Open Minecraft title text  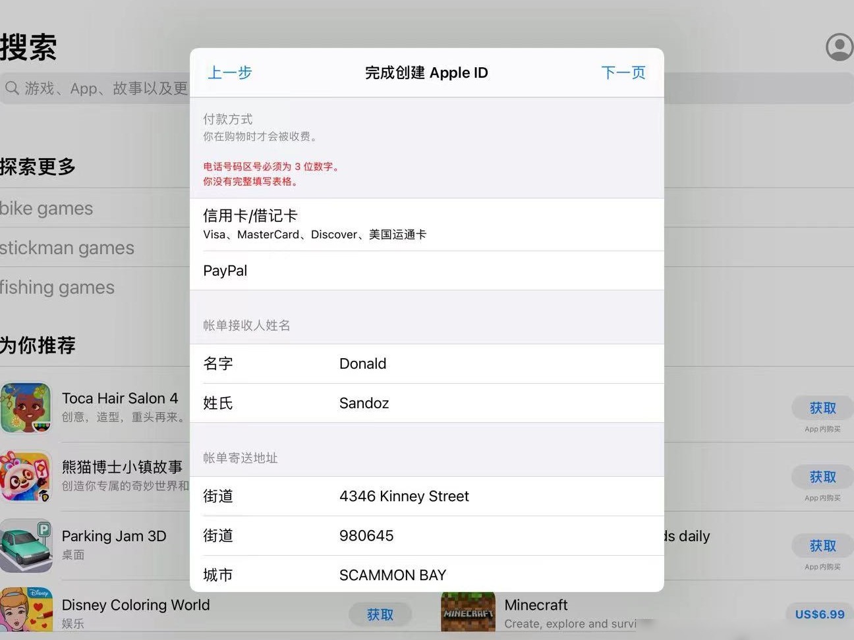[x=536, y=604]
